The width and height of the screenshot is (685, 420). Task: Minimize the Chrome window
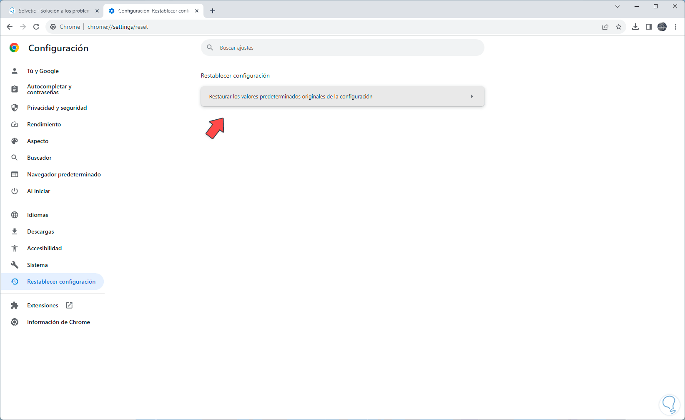click(637, 6)
